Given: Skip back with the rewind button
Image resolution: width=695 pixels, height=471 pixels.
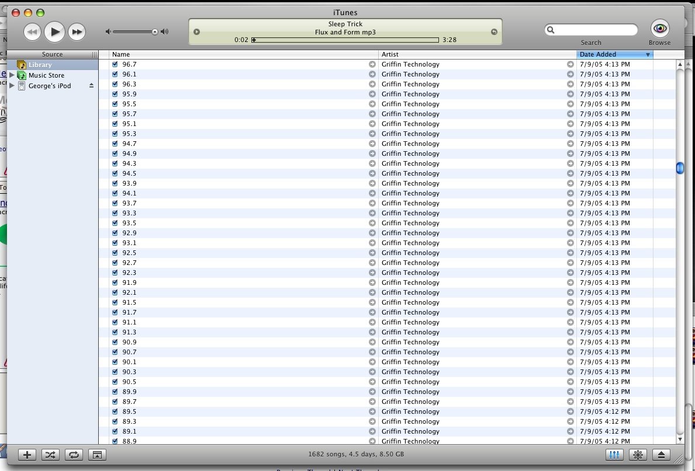Looking at the screenshot, I should 32,32.
